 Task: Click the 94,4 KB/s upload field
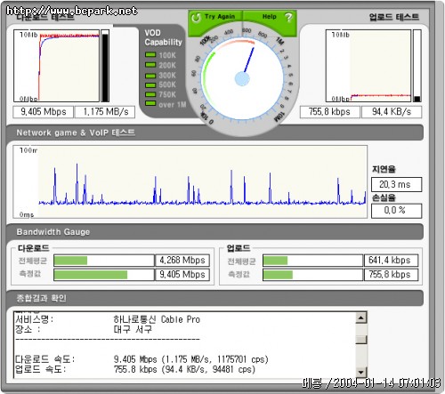[392, 112]
